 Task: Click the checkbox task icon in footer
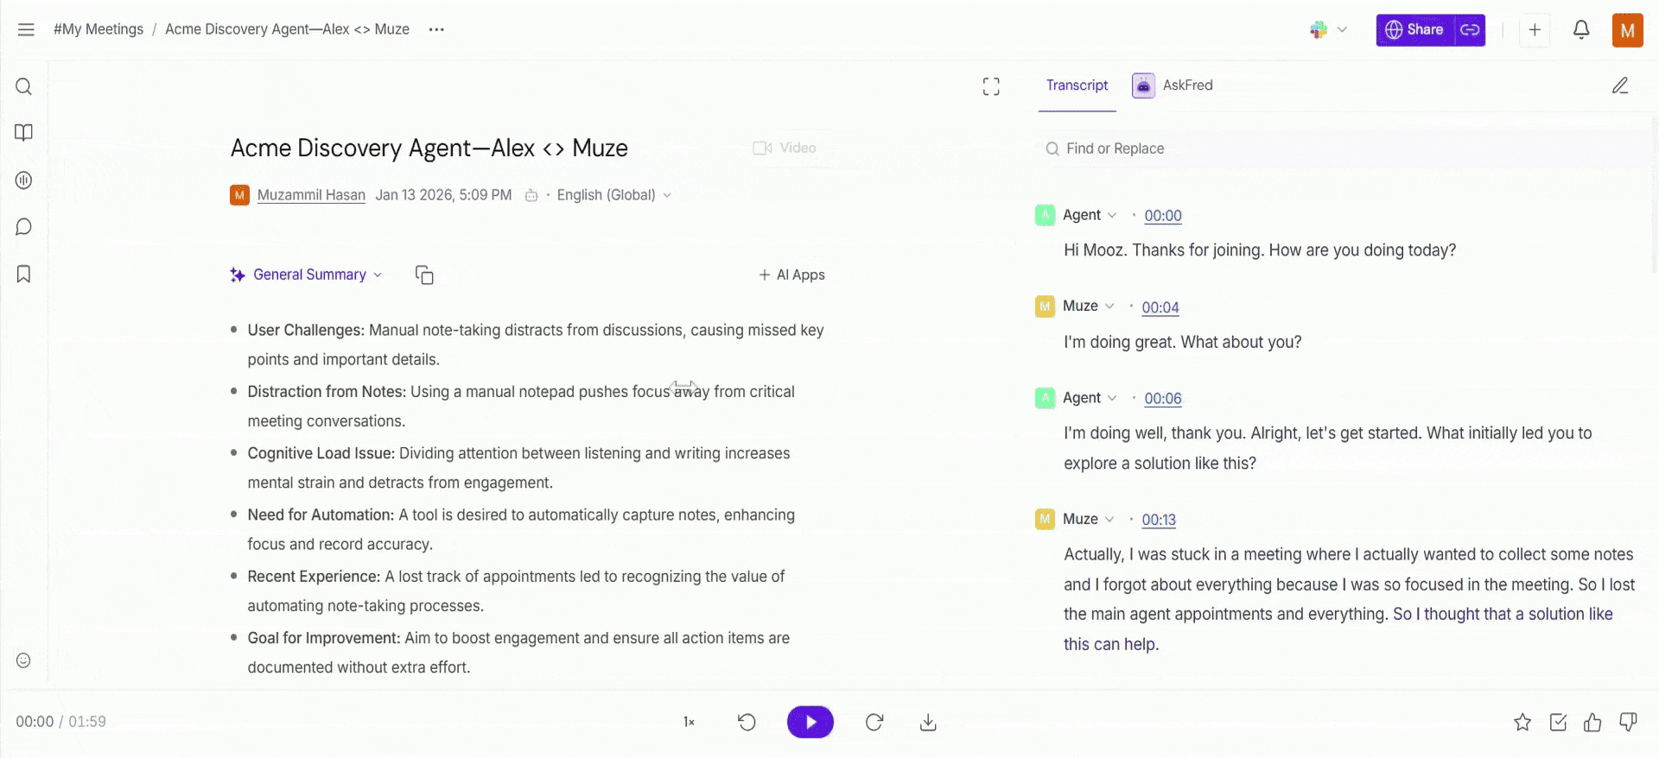1558,723
